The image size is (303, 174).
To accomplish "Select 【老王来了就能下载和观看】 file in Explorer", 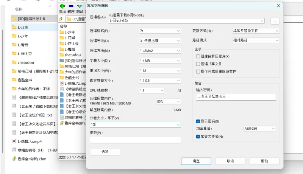I will pyautogui.click(x=34, y=106).
